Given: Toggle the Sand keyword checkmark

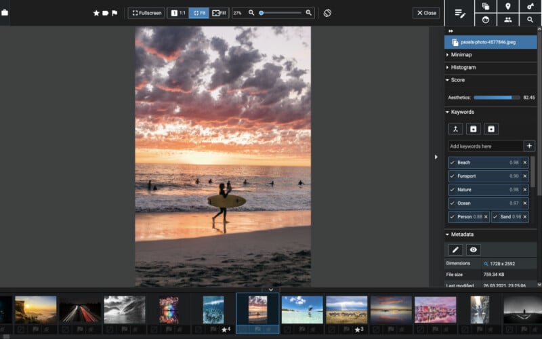Looking at the screenshot, I should 495,217.
